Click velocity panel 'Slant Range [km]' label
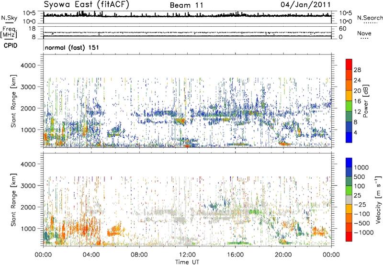 (13, 200)
